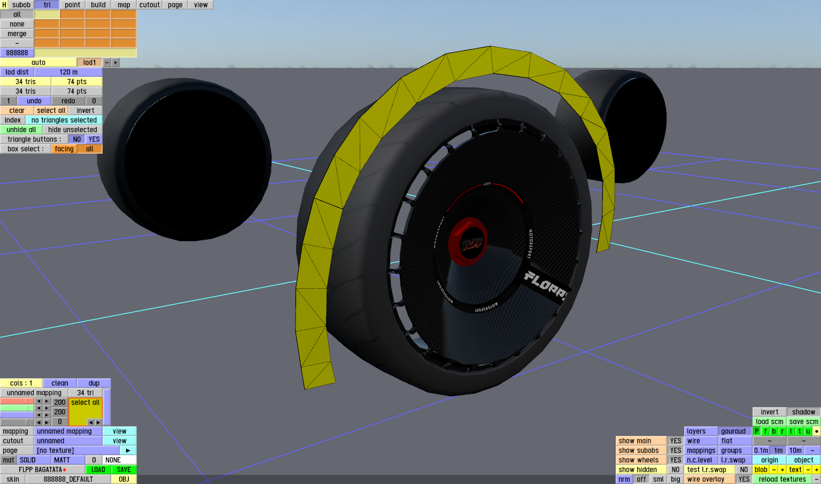Click the hide unselected button
Screen dimensions: 821x484
click(x=73, y=130)
